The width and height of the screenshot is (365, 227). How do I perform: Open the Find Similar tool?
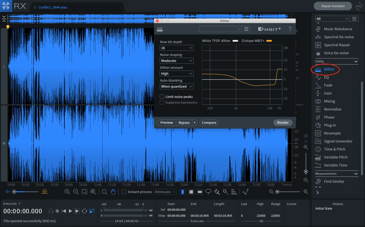pos(330,181)
